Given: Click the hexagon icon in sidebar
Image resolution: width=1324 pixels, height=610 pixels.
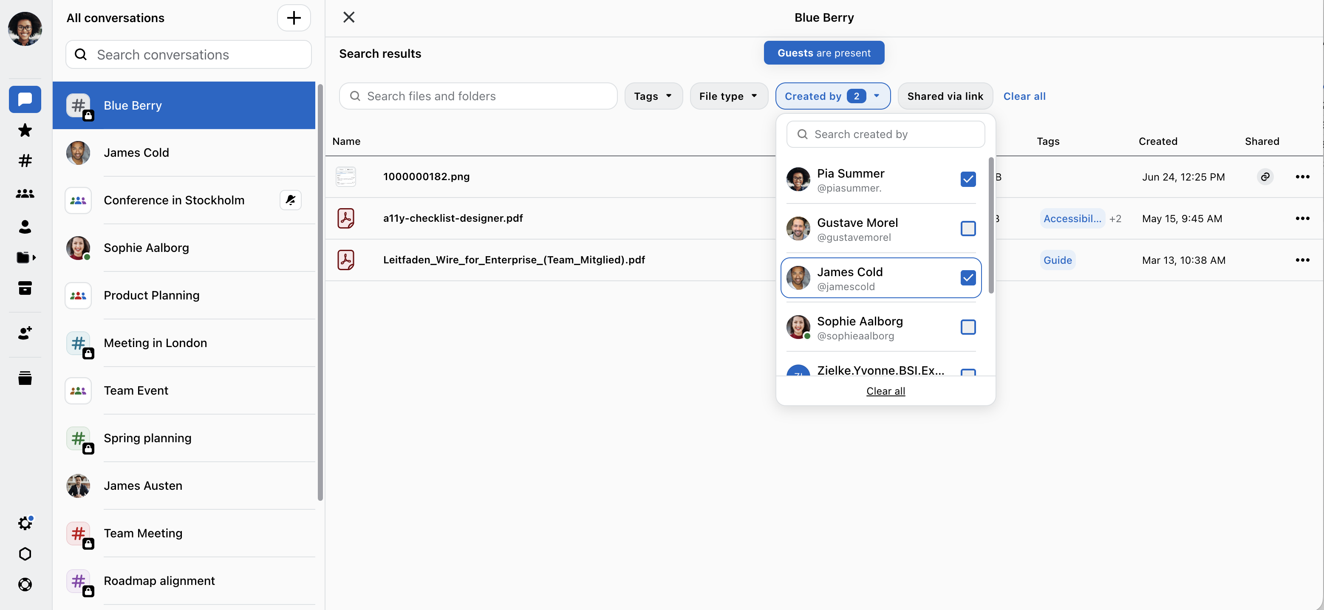Looking at the screenshot, I should (25, 554).
